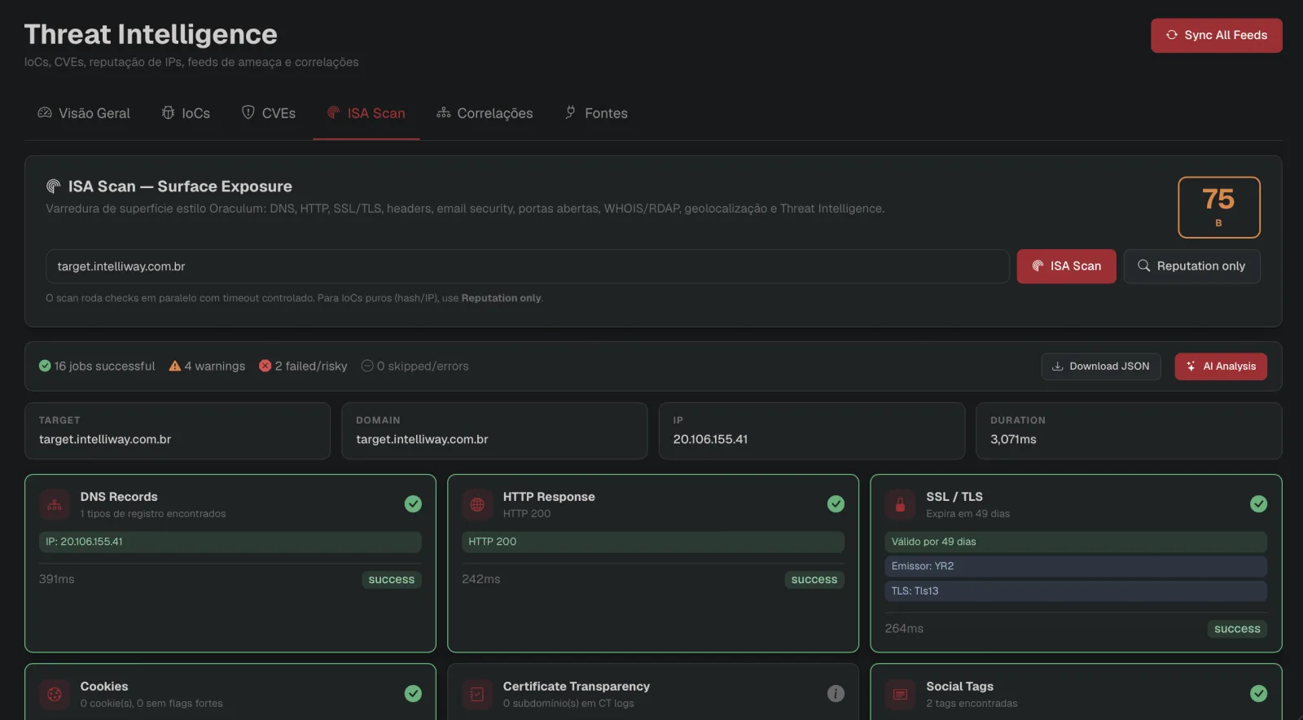
Task: Click the target domain input field
Action: click(527, 266)
